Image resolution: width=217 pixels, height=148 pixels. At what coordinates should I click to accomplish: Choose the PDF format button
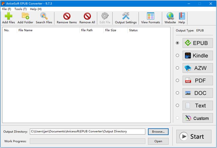(x=198, y=80)
